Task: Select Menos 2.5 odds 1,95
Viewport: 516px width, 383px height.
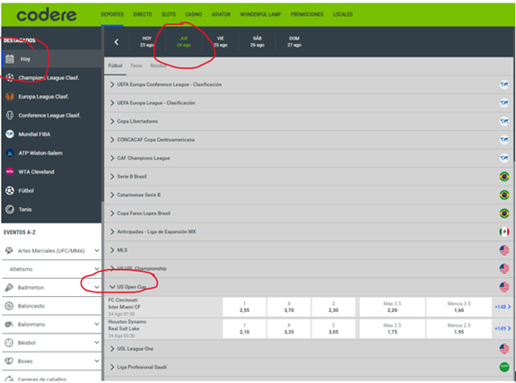Action: 459,328
